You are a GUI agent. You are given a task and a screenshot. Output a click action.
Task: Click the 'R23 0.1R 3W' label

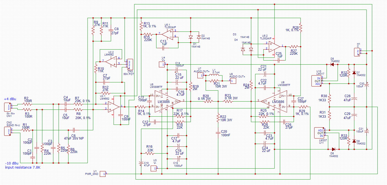231,97
